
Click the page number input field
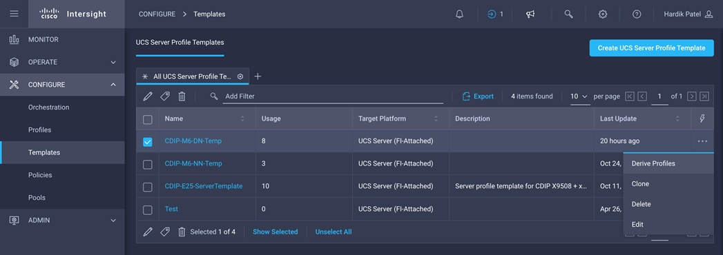click(660, 96)
